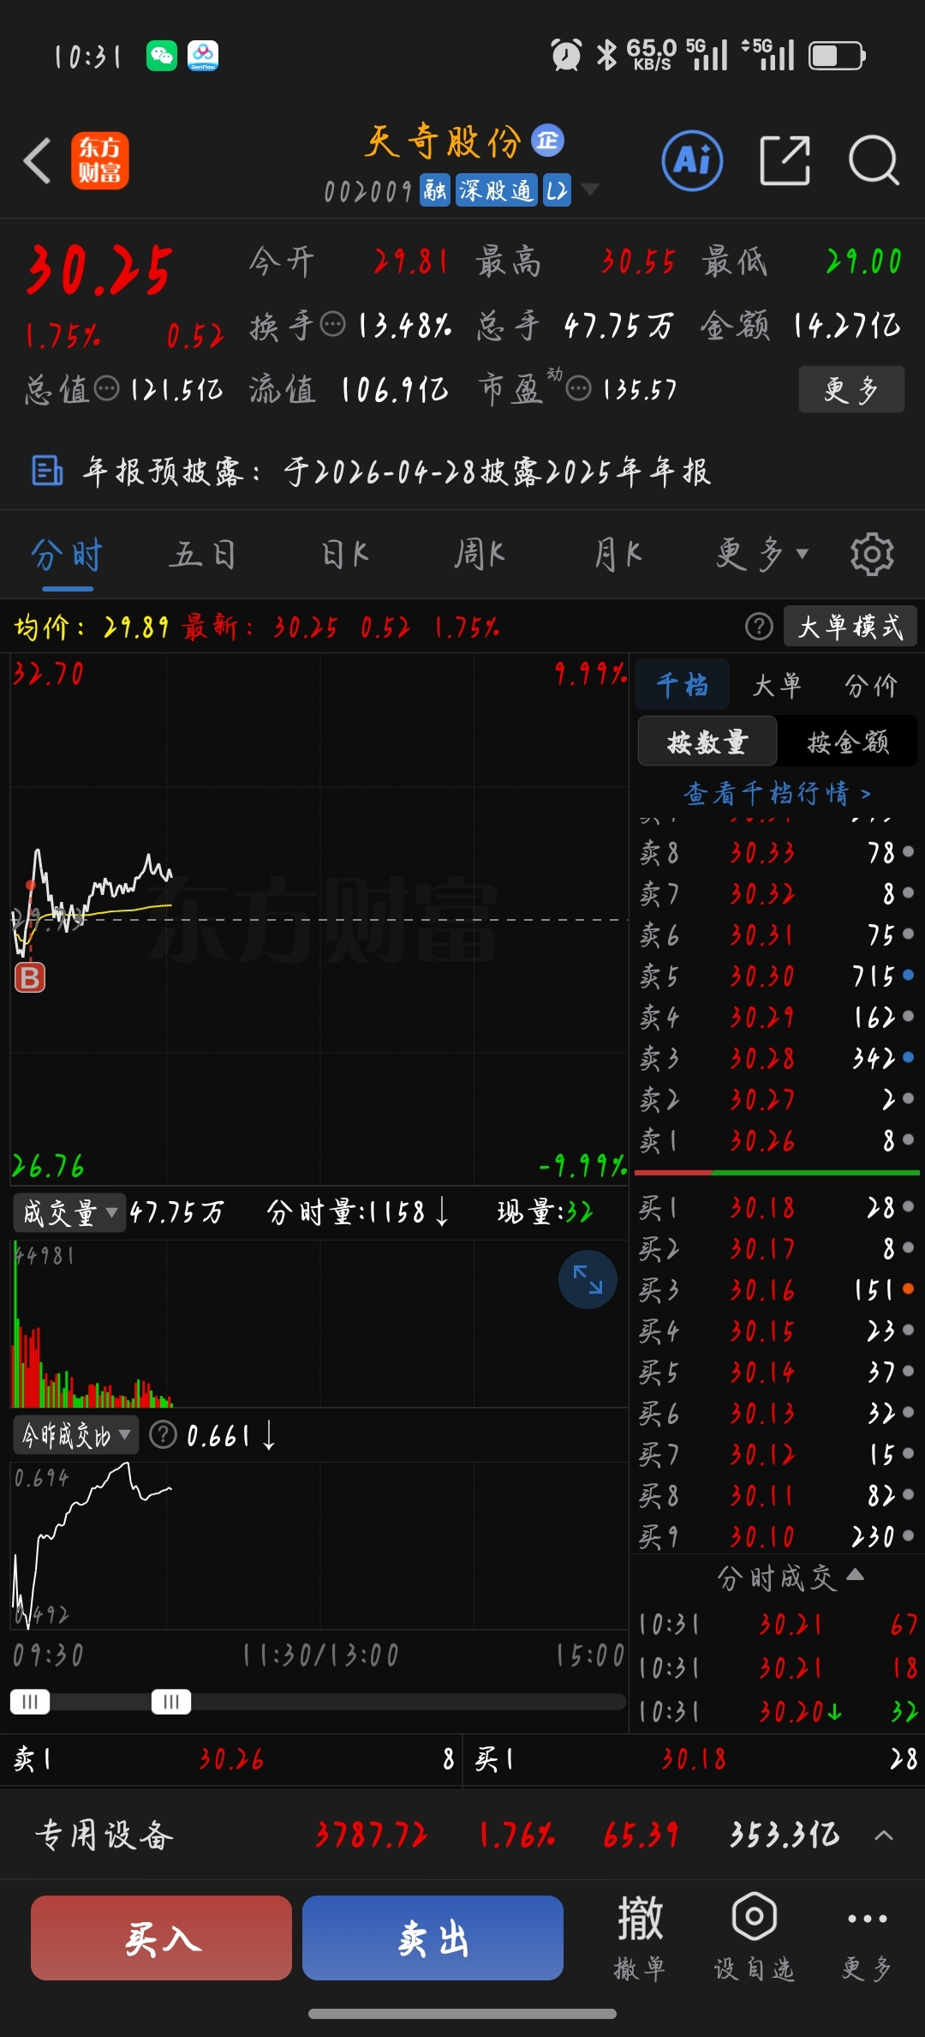Image resolution: width=925 pixels, height=2037 pixels.
Task: Tap the 买3 row at 30.16
Action: pos(777,1289)
